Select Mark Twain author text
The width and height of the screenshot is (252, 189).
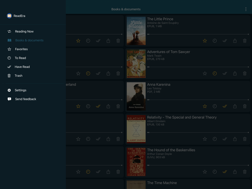tap(154, 56)
